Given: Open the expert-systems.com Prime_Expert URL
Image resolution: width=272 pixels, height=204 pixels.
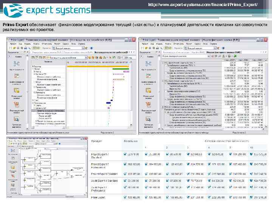Looking at the screenshot, I should pos(203,5).
